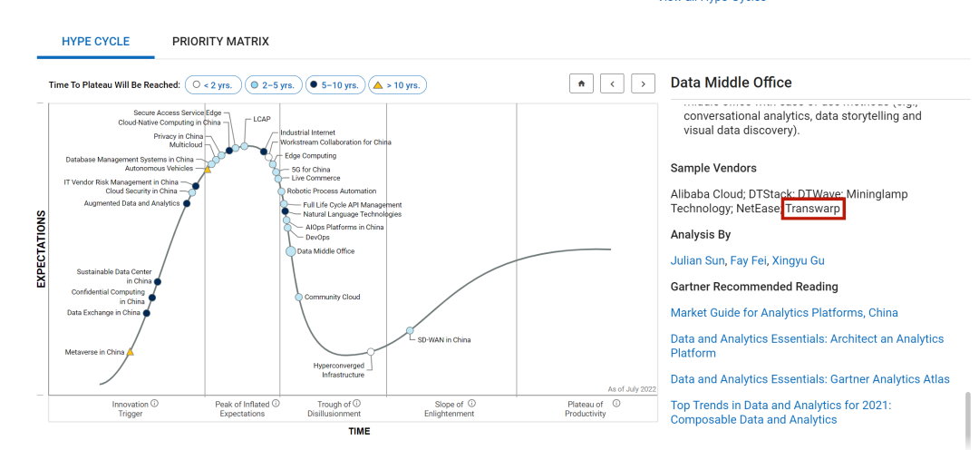Click the home reset chart icon

[x=581, y=83]
